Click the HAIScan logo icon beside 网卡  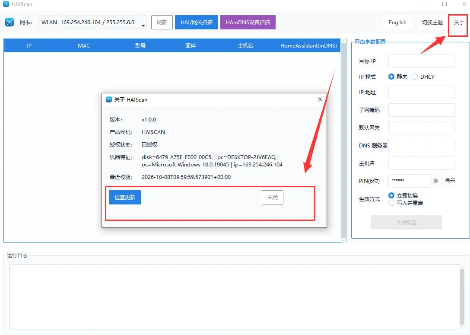pyautogui.click(x=10, y=22)
